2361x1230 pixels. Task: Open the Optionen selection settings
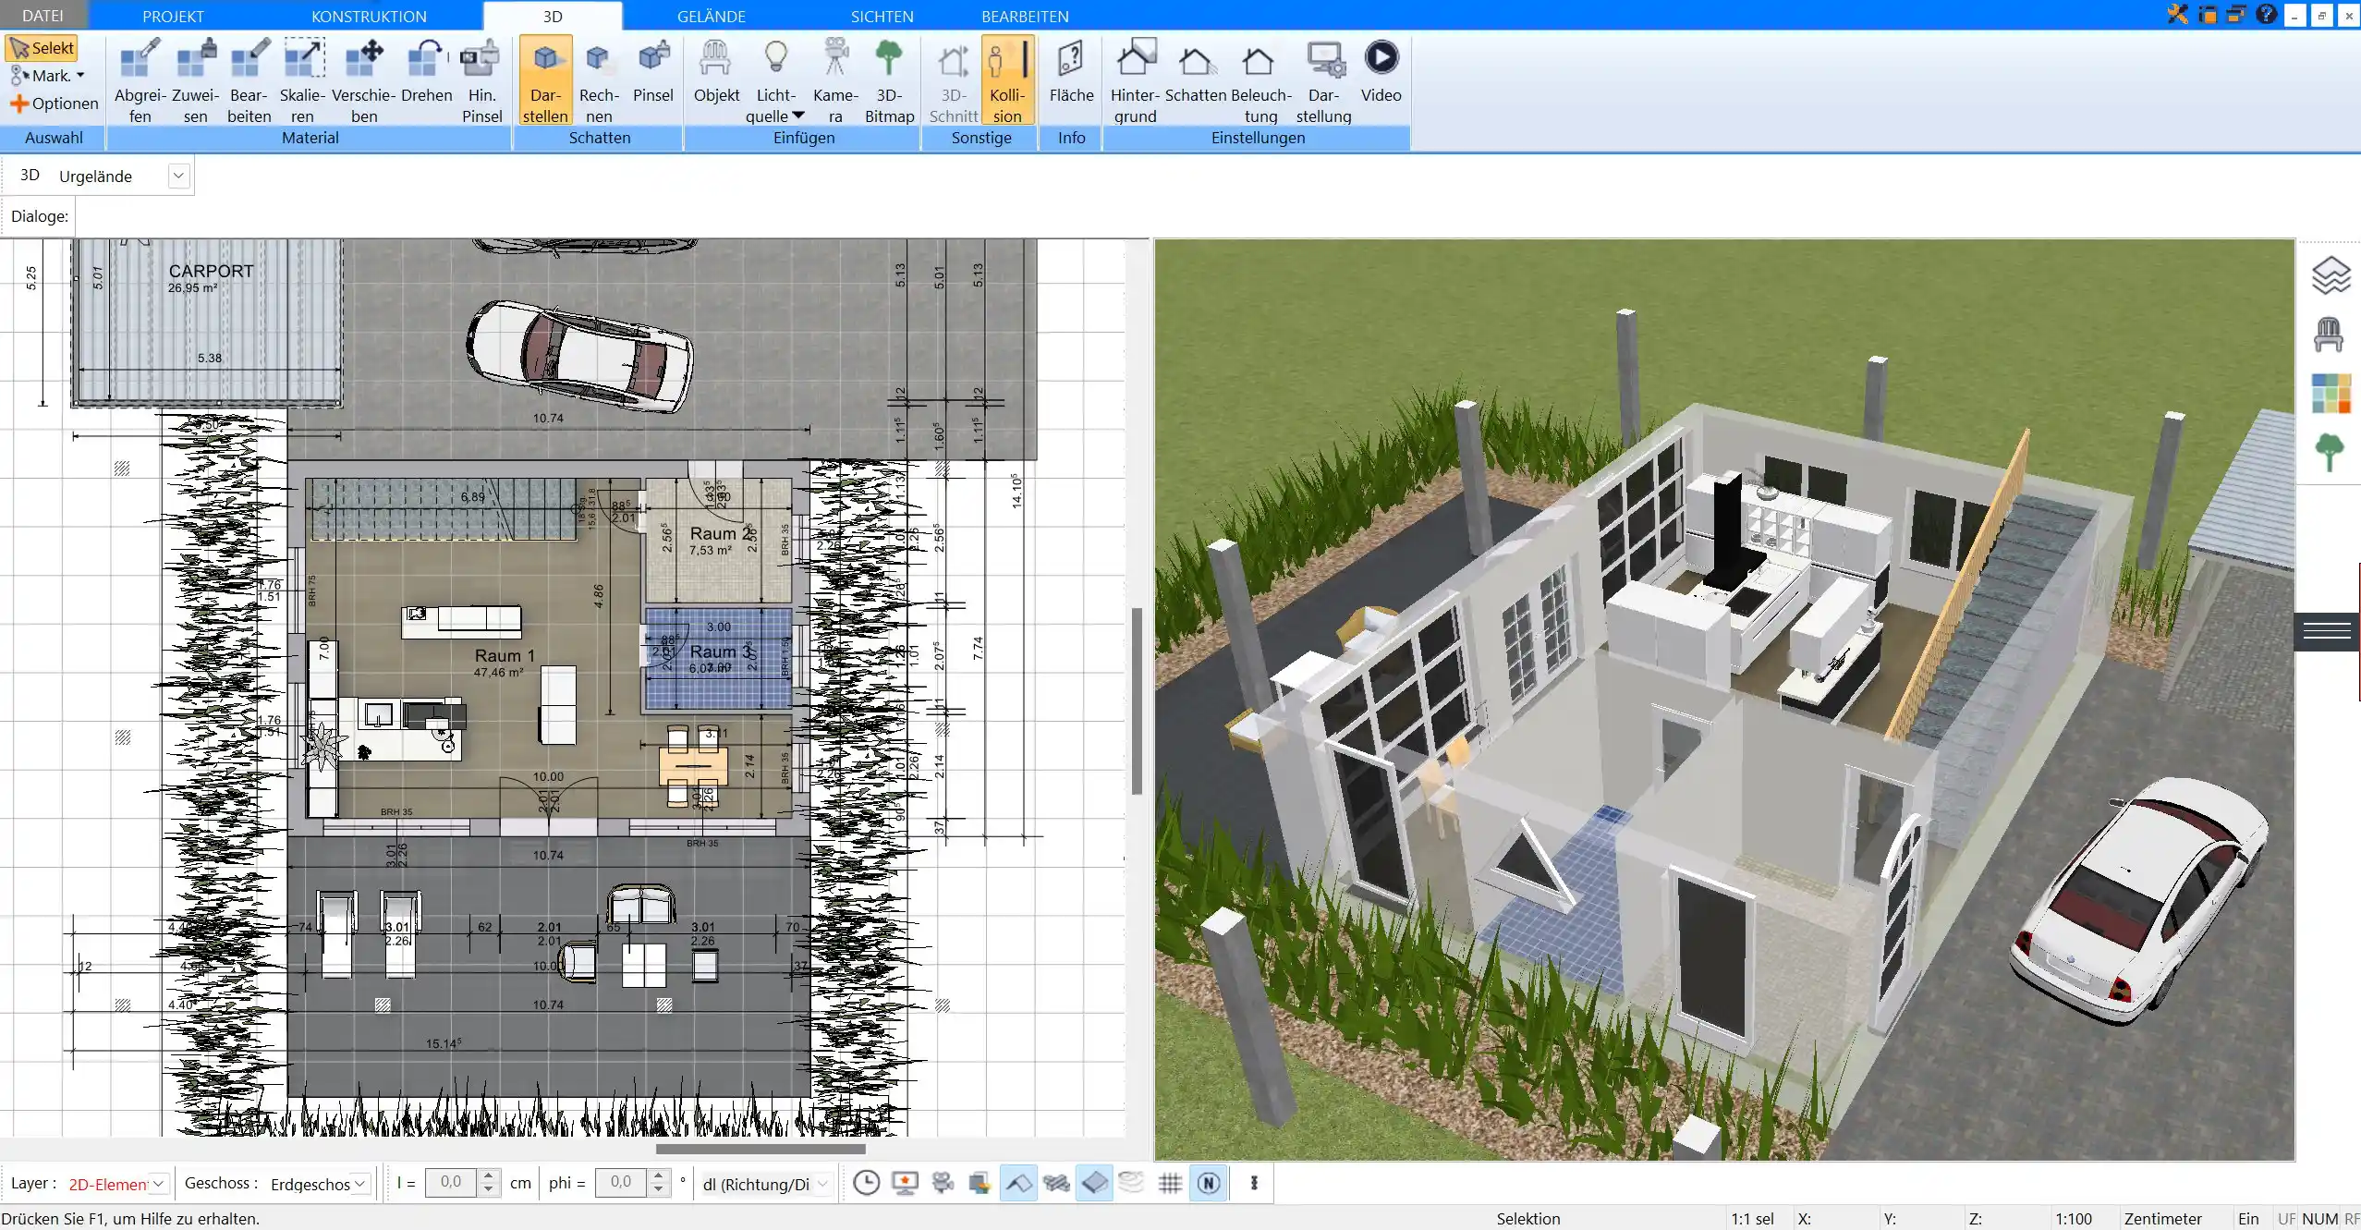pos(55,104)
